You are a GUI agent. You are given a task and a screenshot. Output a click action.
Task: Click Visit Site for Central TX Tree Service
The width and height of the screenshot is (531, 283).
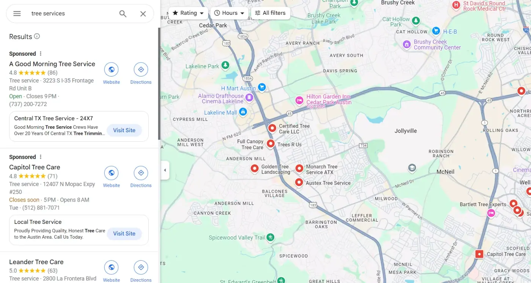124,130
